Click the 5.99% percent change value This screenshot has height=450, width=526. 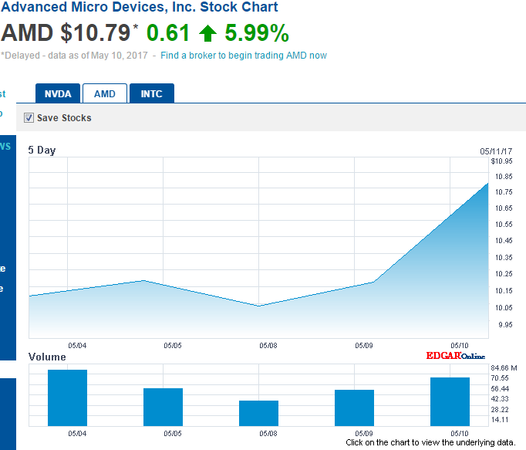click(257, 34)
